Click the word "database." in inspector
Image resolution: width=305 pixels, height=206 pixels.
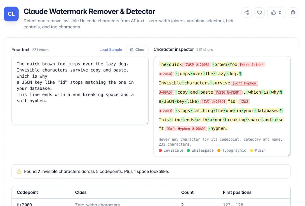268,111
